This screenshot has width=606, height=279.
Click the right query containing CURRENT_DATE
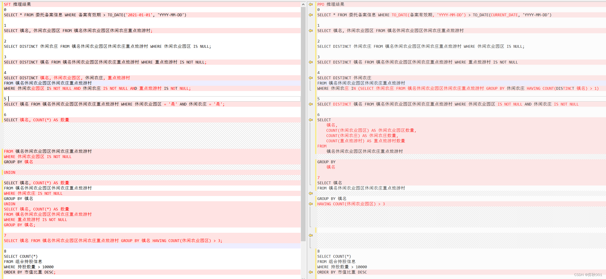[x=434, y=15]
